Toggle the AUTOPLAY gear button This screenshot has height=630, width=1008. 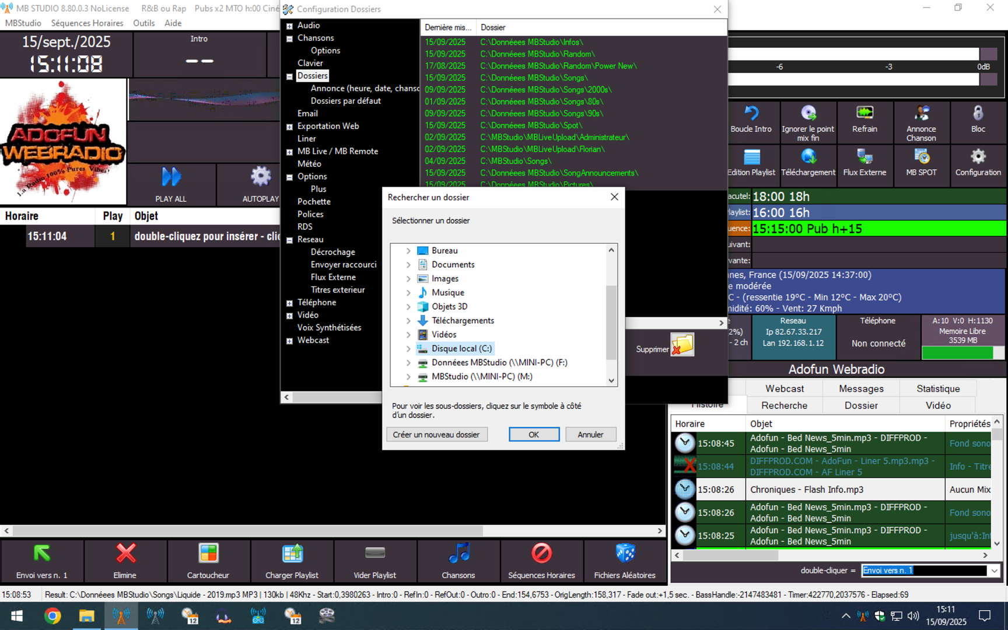(x=260, y=177)
